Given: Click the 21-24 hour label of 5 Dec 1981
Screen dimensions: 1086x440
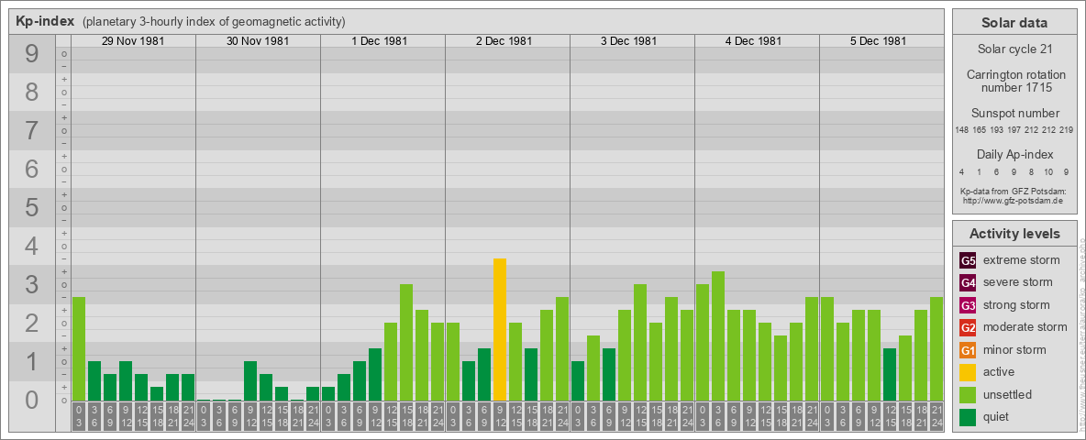Looking at the screenshot, I should (x=936, y=417).
